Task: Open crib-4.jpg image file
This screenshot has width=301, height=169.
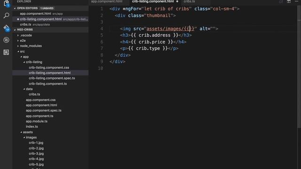Action: coord(36,159)
